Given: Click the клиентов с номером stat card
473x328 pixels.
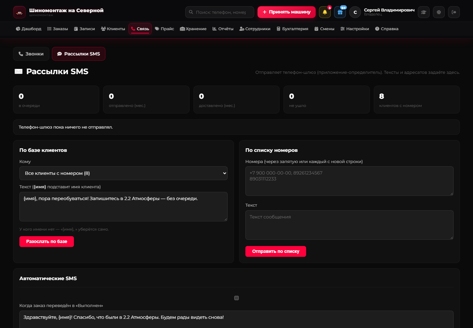Looking at the screenshot, I should (417, 100).
